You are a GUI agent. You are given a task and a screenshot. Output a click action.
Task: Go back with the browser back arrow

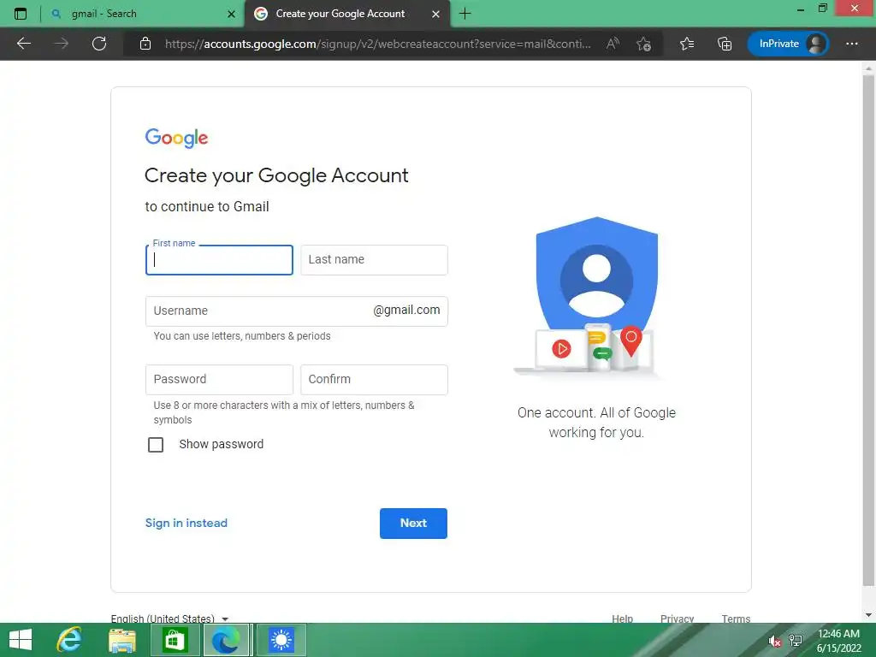(x=23, y=44)
